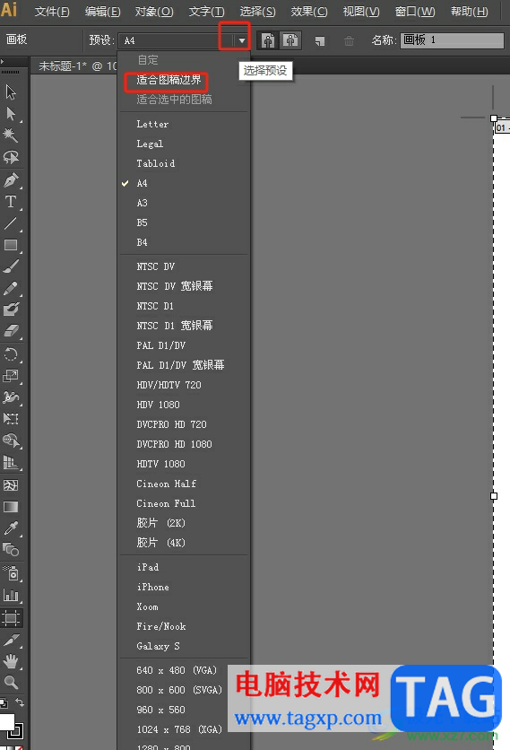510x750 pixels.
Task: Open the 视图(V) menu
Action: (x=361, y=11)
